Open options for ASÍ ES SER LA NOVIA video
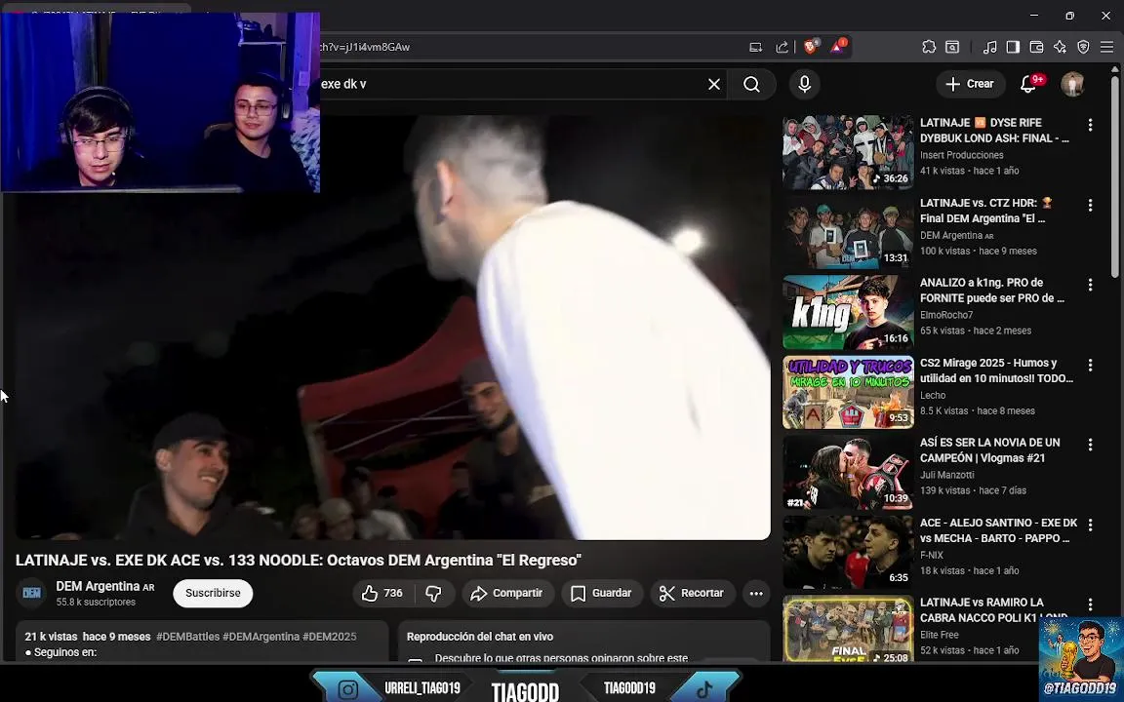Screen dimensions: 1124x702 pos(1090,445)
